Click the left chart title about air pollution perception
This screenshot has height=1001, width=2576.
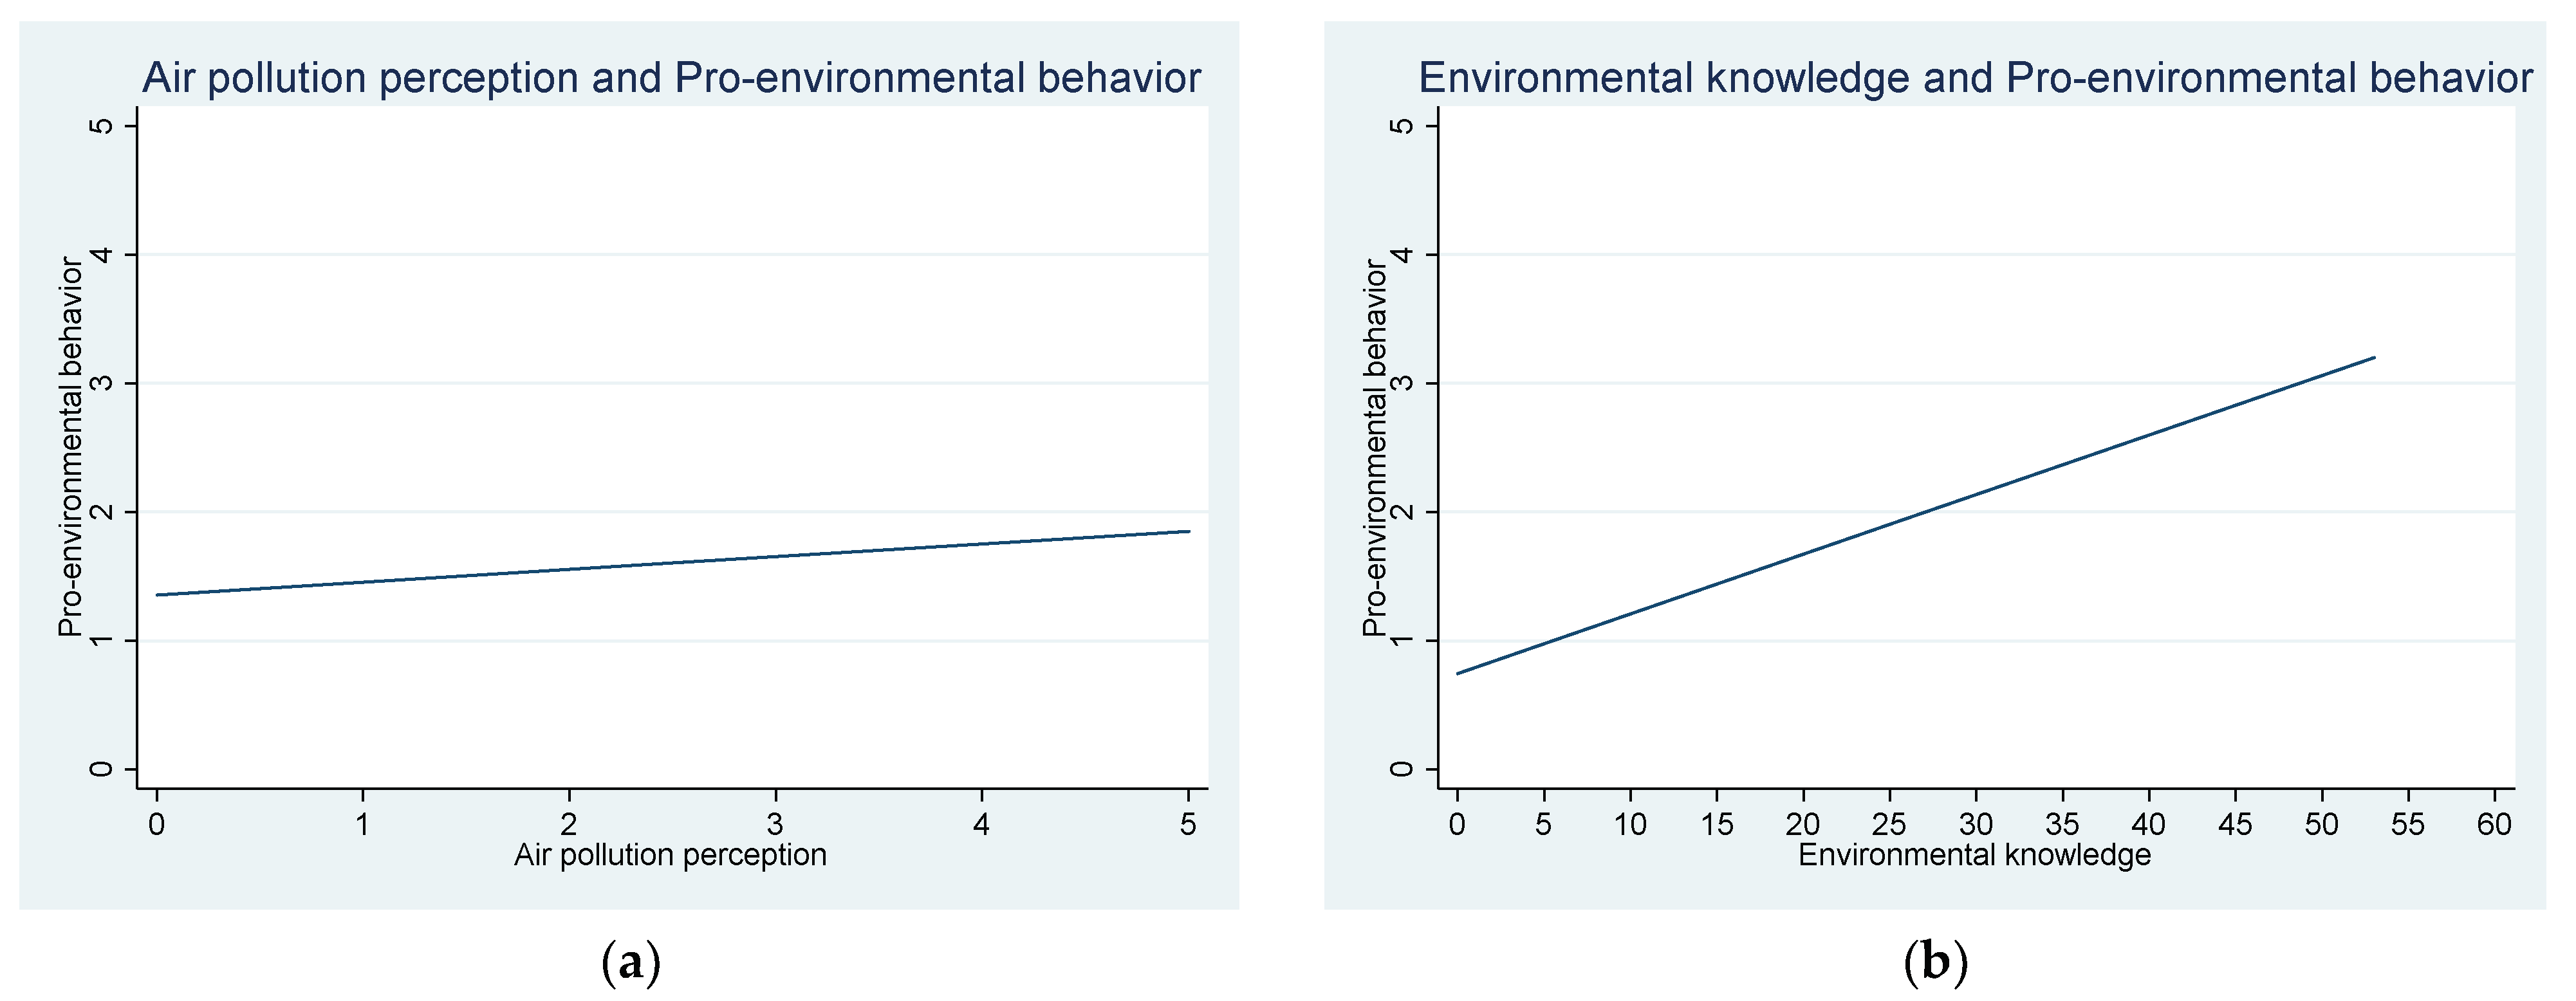(671, 78)
